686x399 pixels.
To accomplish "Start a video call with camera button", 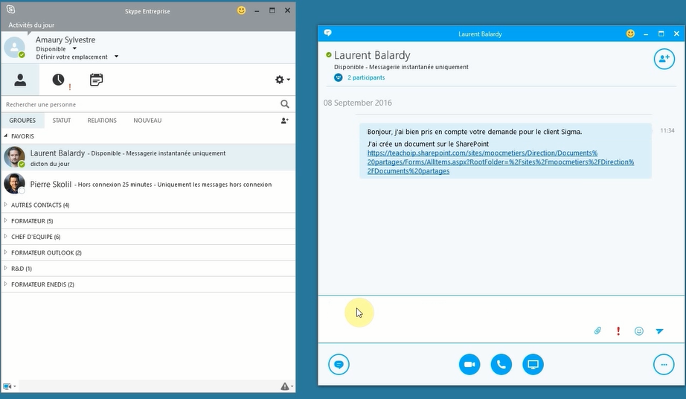I will pos(469,365).
